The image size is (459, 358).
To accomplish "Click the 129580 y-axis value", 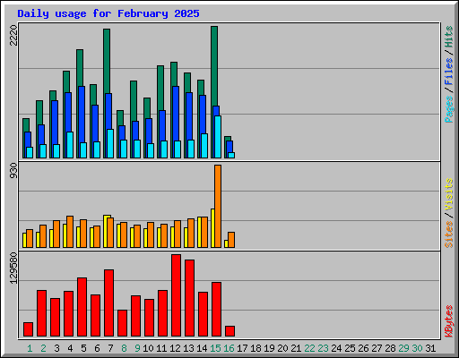I will [13, 268].
